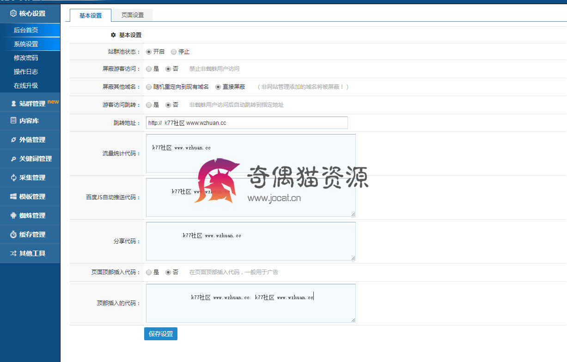This screenshot has width=567, height=362.
Task: Click the link icon beside 外链管理
Action: coord(13,139)
